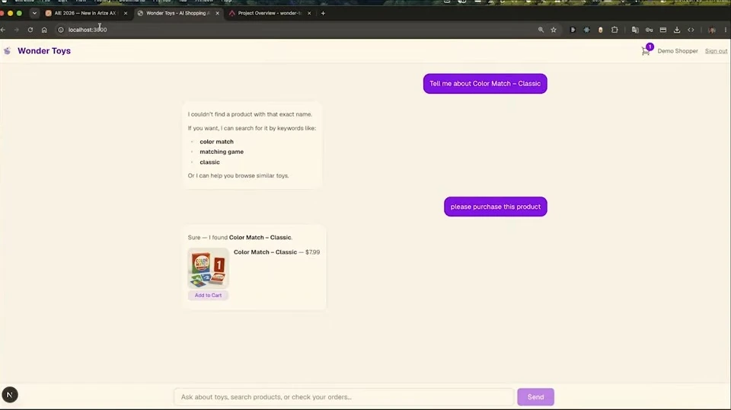Switch to the Project Overview tab
The image size is (731, 410).
pyautogui.click(x=269, y=13)
